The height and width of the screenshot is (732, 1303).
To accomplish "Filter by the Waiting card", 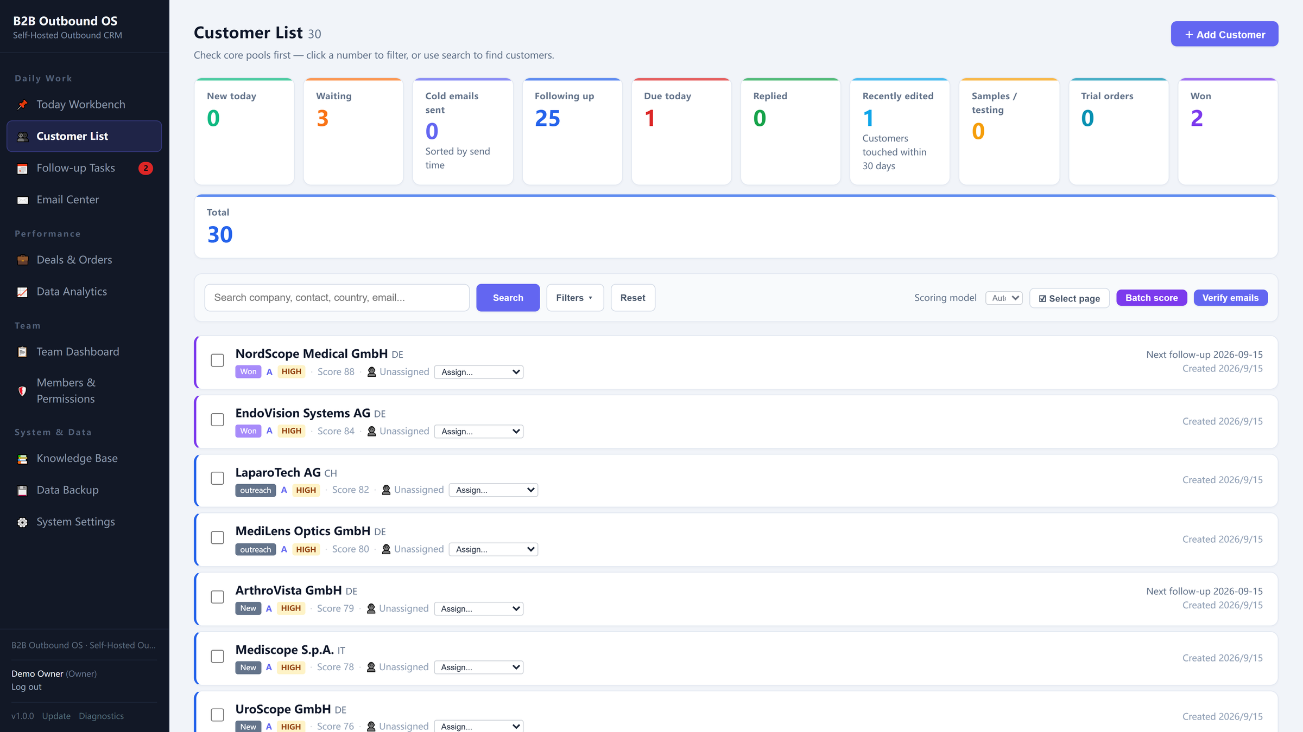I will 353,132.
